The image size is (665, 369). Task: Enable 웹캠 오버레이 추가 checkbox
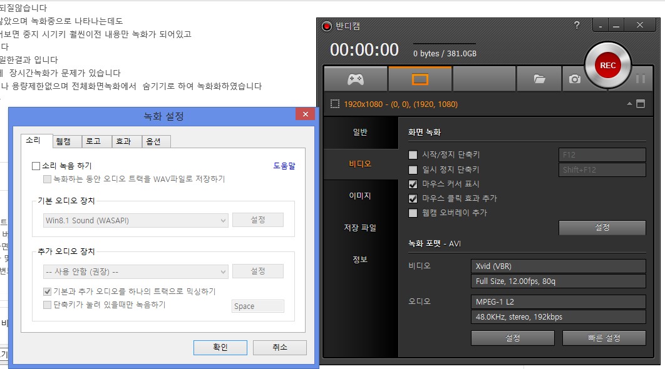click(413, 213)
